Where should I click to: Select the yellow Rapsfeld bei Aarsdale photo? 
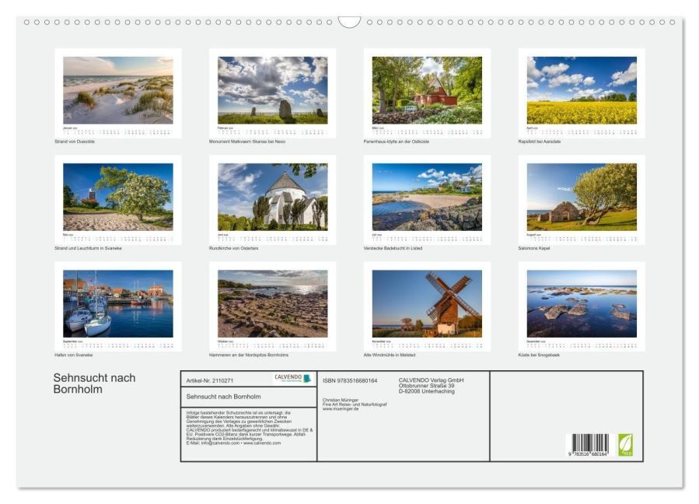coord(582,90)
